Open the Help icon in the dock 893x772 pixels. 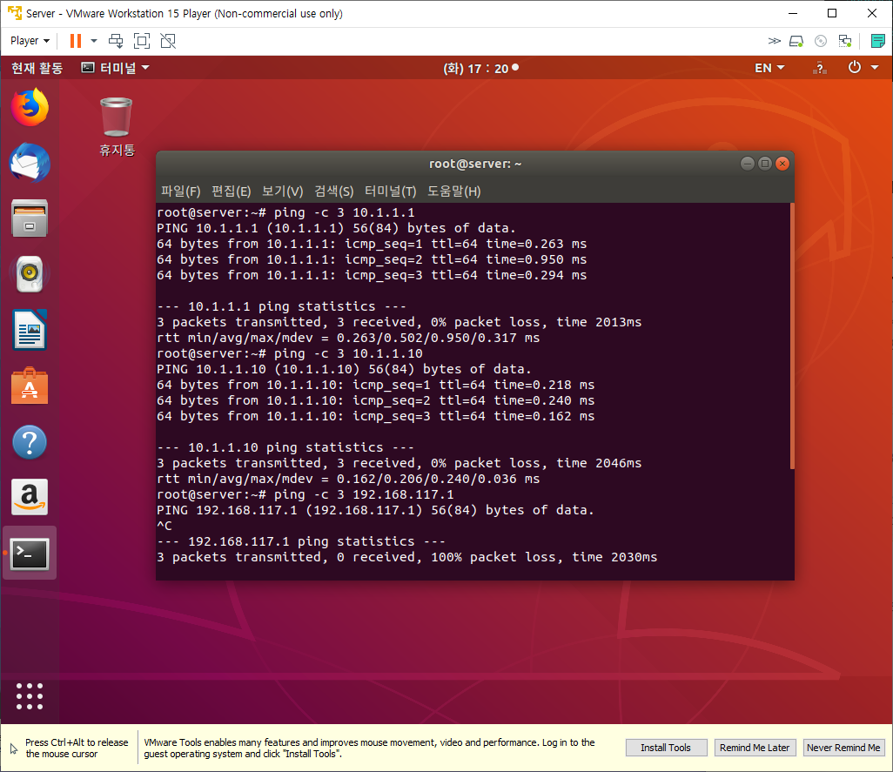tap(30, 442)
